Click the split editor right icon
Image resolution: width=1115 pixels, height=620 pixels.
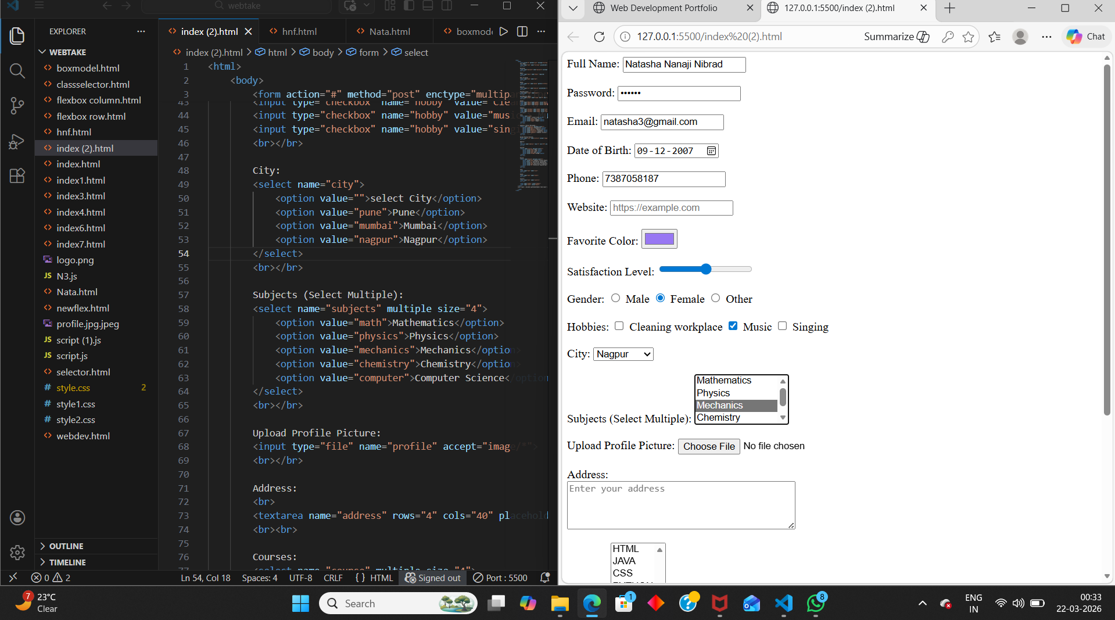coord(522,31)
